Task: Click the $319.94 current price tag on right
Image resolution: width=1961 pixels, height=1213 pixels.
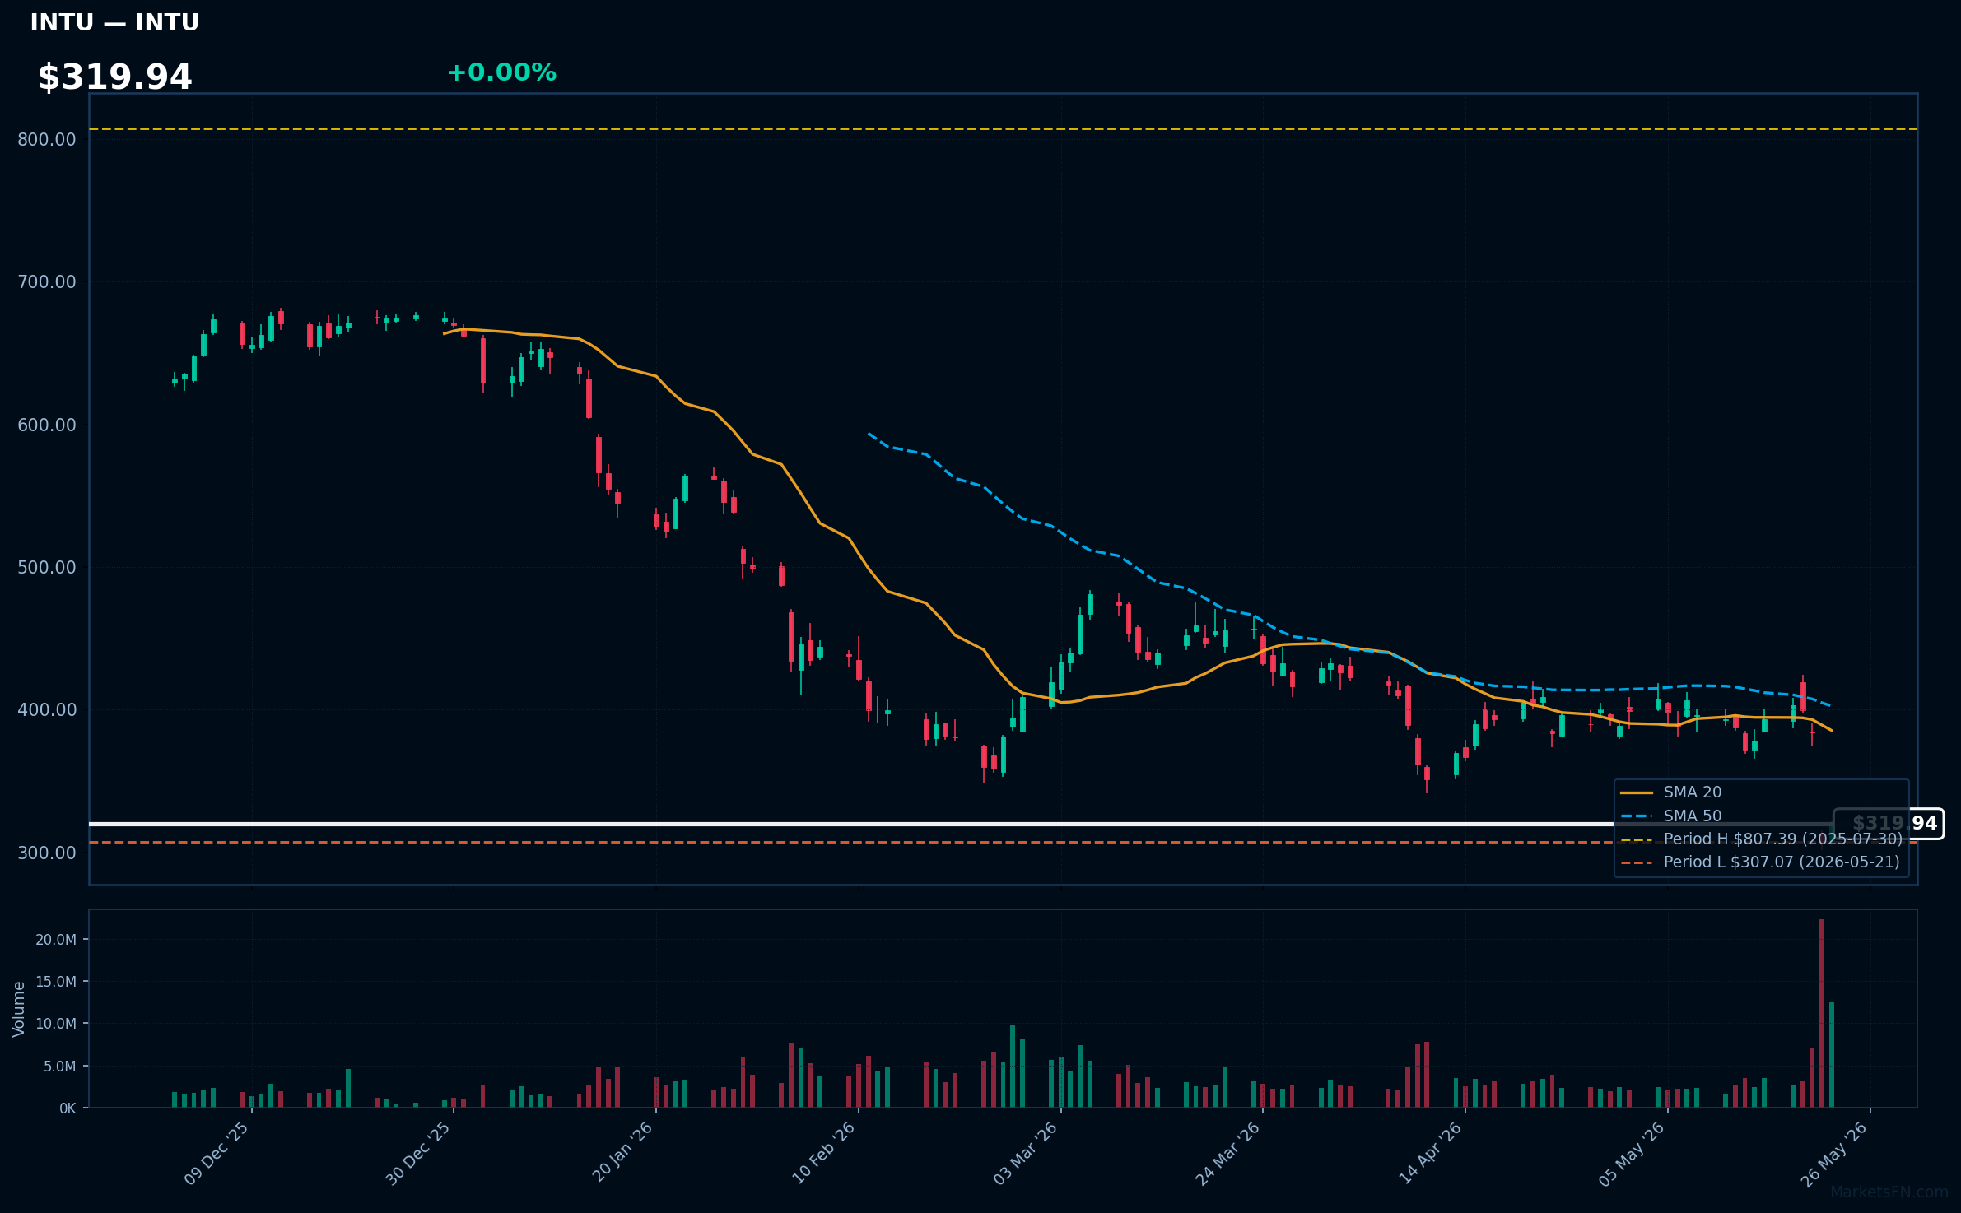Action: pyautogui.click(x=1889, y=823)
